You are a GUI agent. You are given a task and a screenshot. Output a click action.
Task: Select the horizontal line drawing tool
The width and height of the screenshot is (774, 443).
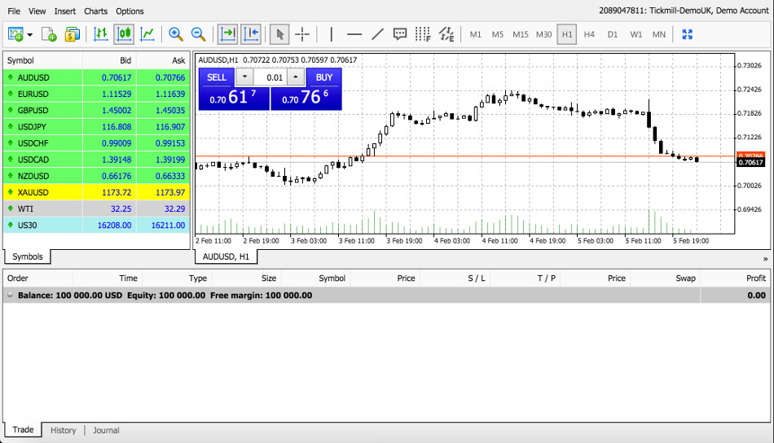click(x=354, y=34)
